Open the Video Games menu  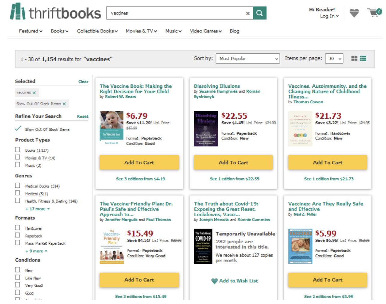(x=206, y=31)
